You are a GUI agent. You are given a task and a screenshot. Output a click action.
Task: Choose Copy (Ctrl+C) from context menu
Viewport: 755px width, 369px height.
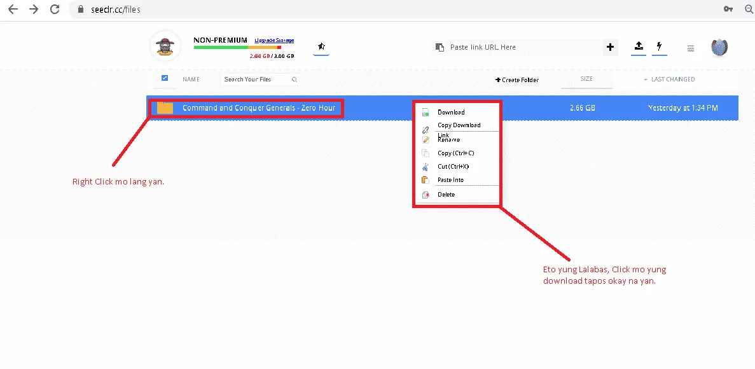coord(455,153)
